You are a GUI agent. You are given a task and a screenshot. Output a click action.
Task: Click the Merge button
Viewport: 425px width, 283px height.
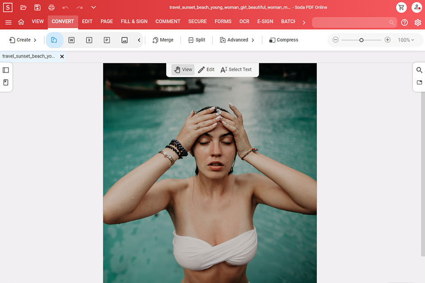tap(163, 40)
